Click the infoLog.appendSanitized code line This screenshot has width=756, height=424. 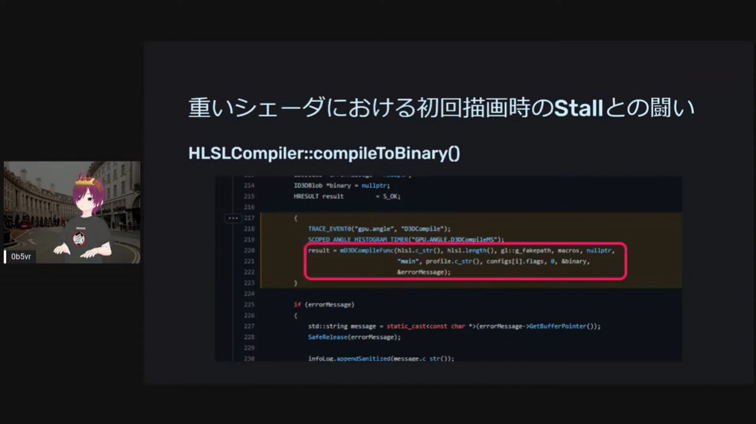[x=381, y=358]
